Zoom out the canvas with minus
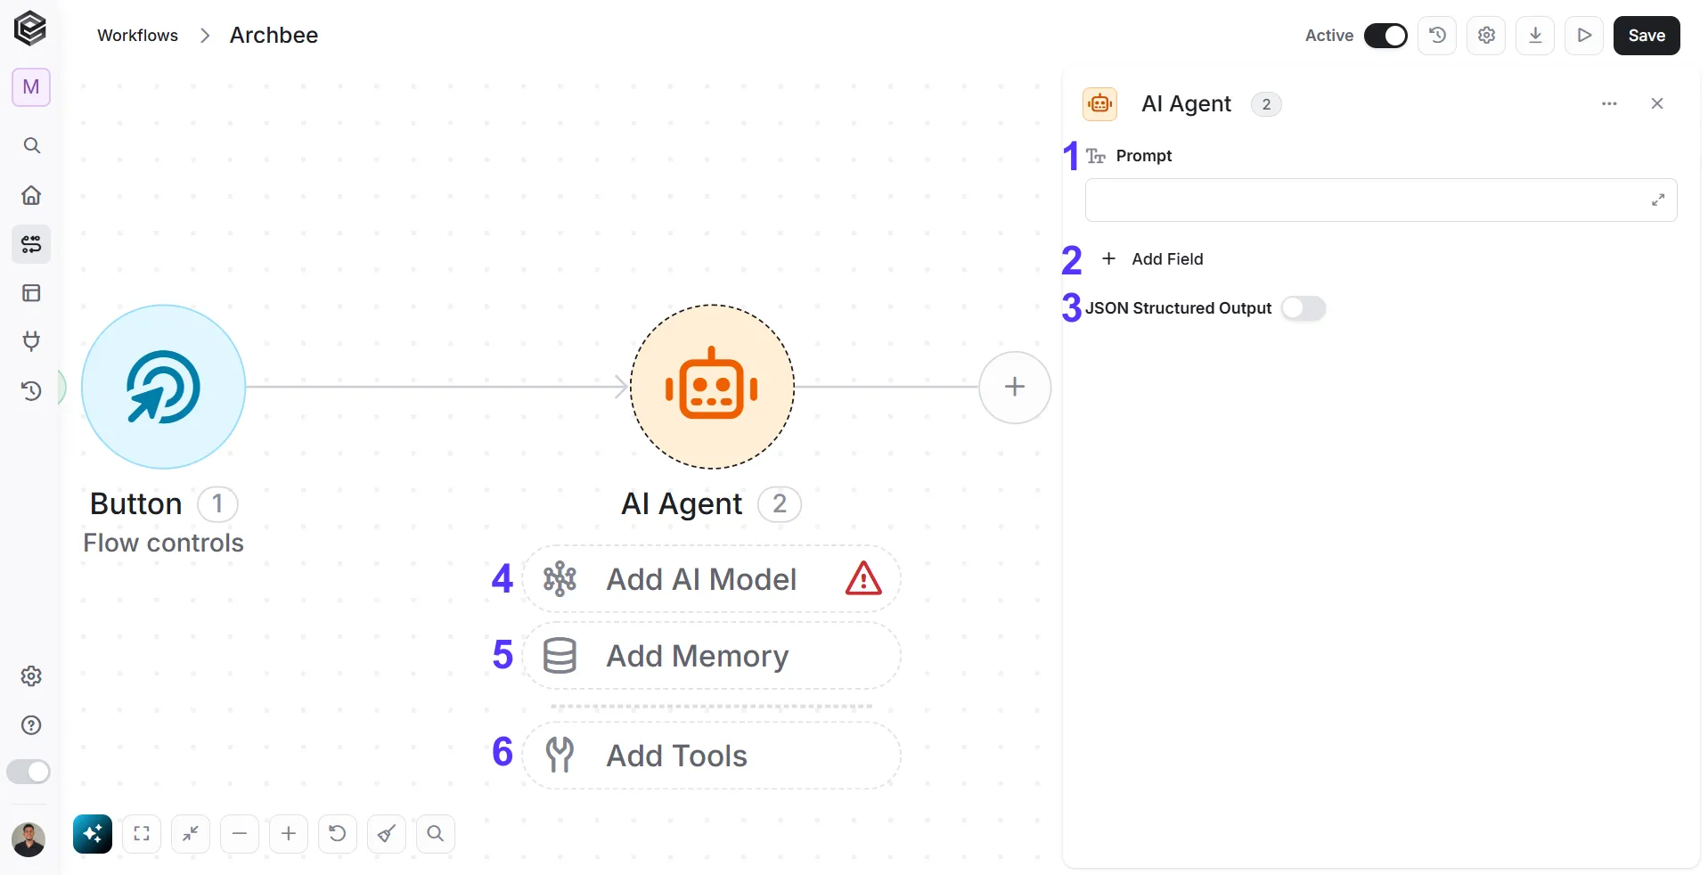The image size is (1708, 875). pyautogui.click(x=240, y=834)
